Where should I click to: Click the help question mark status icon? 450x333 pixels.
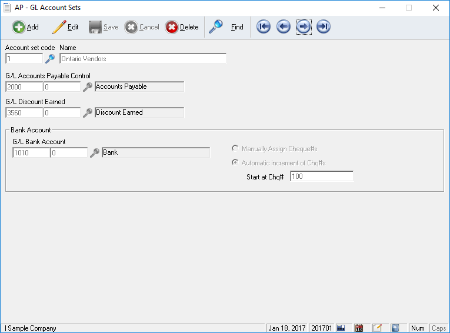395,328
